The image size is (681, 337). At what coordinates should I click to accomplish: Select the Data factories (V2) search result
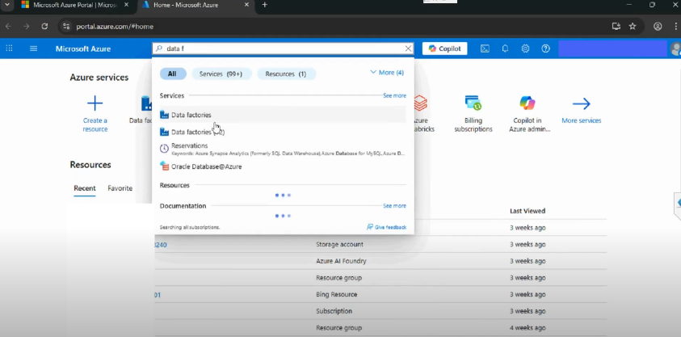[x=283, y=132]
